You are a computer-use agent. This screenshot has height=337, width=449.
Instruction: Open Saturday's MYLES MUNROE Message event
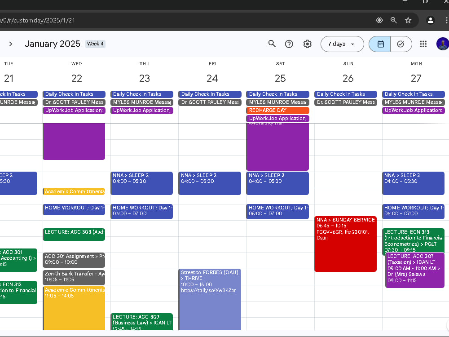(278, 102)
